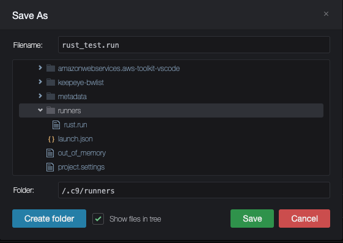Screen dimensions: 343x243
Task: Click the project.settings file icon
Action: tap(50, 167)
